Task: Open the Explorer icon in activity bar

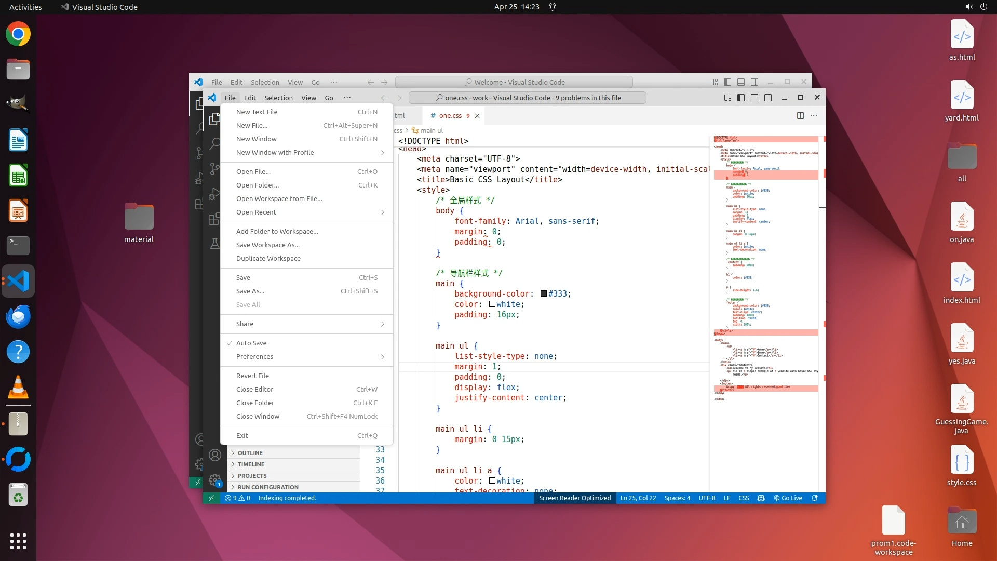Action: (x=214, y=119)
